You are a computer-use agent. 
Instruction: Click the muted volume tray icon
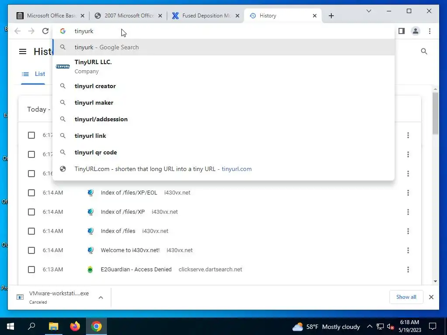point(390,327)
